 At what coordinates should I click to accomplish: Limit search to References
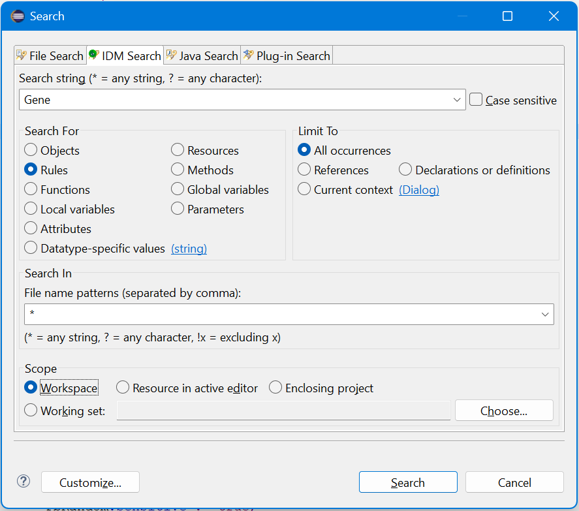click(304, 170)
